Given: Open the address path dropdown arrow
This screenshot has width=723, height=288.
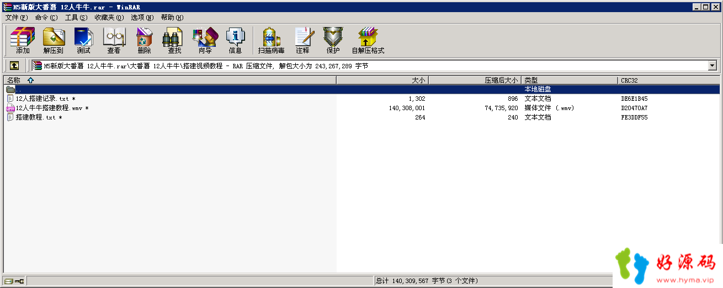Looking at the screenshot, I should (x=713, y=66).
